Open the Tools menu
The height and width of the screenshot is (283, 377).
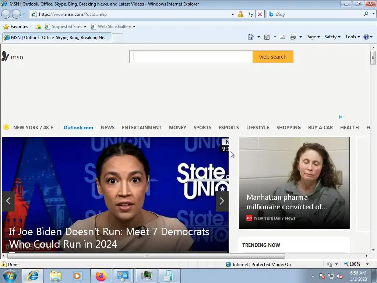tap(352, 37)
